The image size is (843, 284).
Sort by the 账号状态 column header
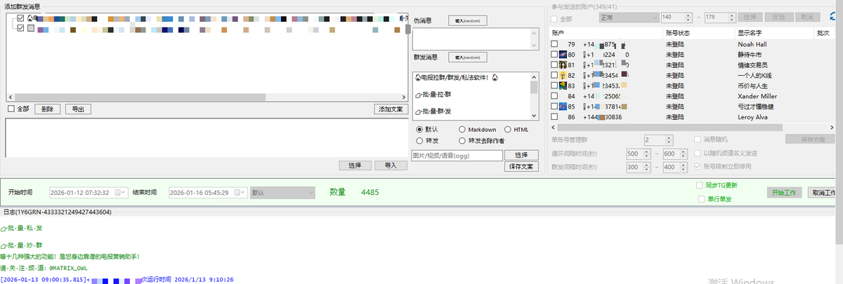click(698, 33)
